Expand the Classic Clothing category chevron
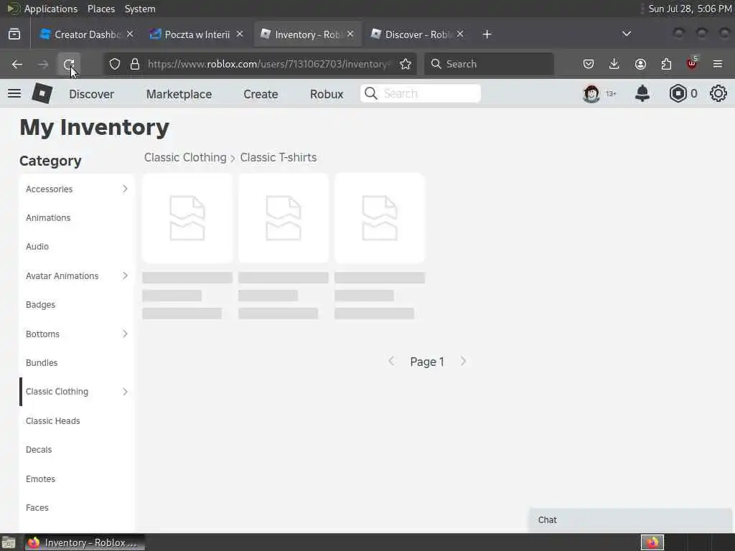 (x=125, y=391)
